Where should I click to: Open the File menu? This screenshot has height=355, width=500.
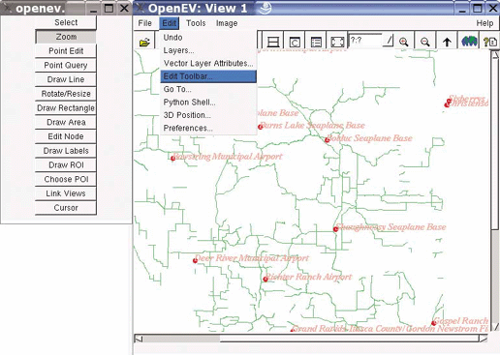click(144, 23)
